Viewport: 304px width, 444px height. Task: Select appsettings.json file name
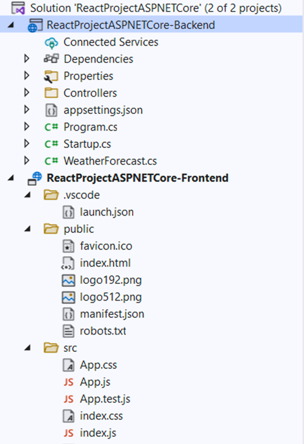coord(103,110)
